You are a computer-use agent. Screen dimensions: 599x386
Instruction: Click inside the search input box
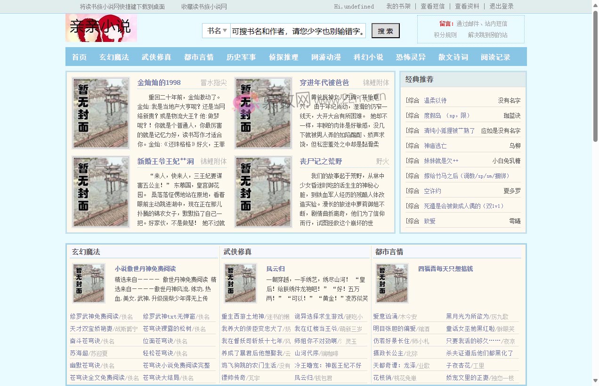coord(297,31)
